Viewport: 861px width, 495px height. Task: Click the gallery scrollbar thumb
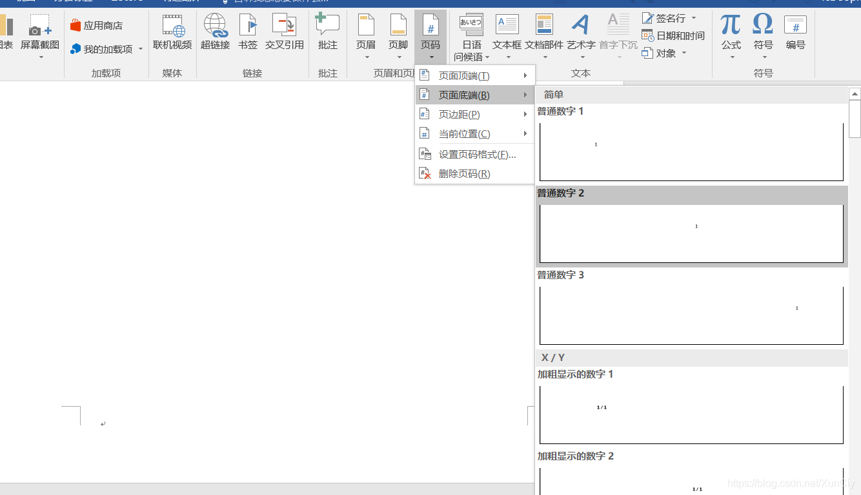(x=855, y=119)
